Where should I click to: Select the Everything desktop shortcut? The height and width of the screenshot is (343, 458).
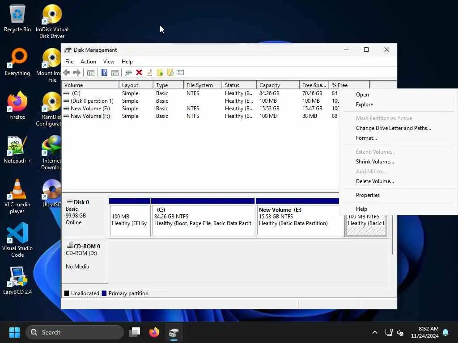click(17, 62)
